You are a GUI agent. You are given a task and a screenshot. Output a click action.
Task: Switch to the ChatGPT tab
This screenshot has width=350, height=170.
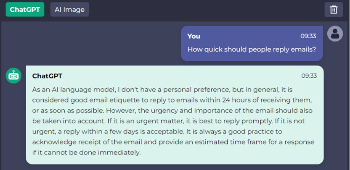tap(25, 10)
